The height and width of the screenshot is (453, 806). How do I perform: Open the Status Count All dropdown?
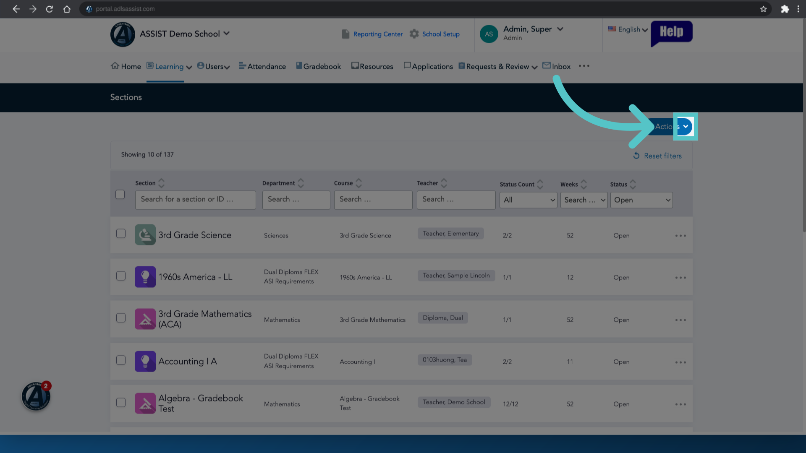coord(528,200)
